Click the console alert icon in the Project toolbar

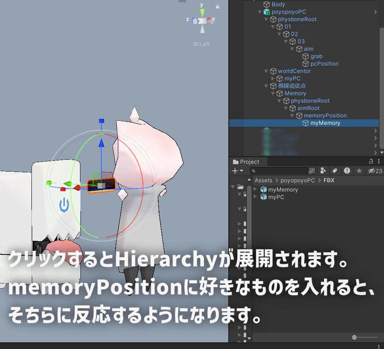click(x=347, y=171)
